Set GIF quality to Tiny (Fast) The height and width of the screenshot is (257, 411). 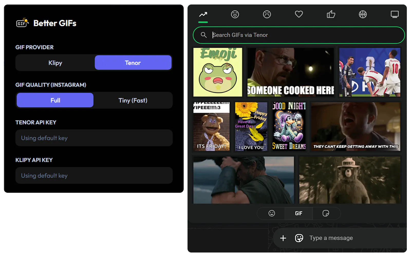pos(133,100)
